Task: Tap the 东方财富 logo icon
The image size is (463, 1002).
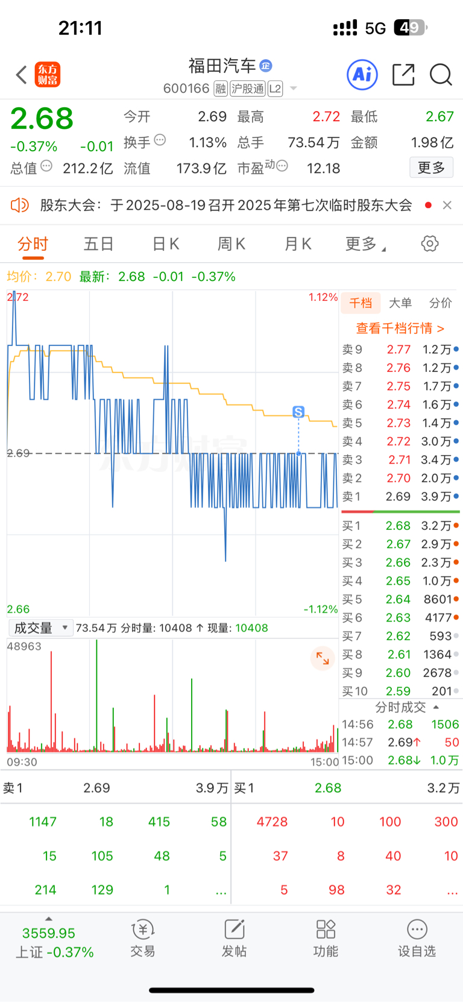Action: point(48,75)
